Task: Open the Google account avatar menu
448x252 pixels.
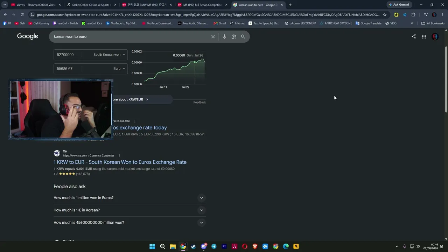Action: (x=435, y=36)
